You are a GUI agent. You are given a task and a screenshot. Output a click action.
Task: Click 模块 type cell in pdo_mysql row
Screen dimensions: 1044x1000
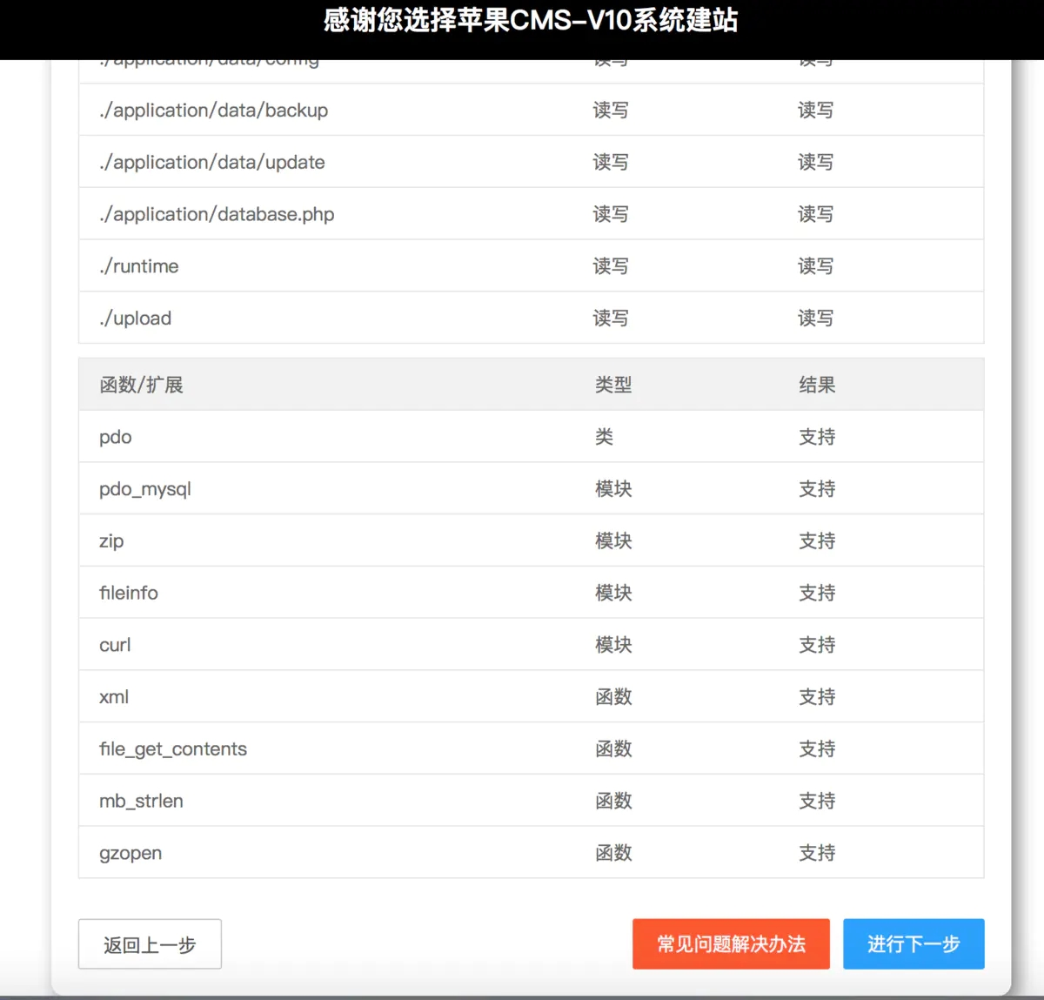[x=613, y=489]
